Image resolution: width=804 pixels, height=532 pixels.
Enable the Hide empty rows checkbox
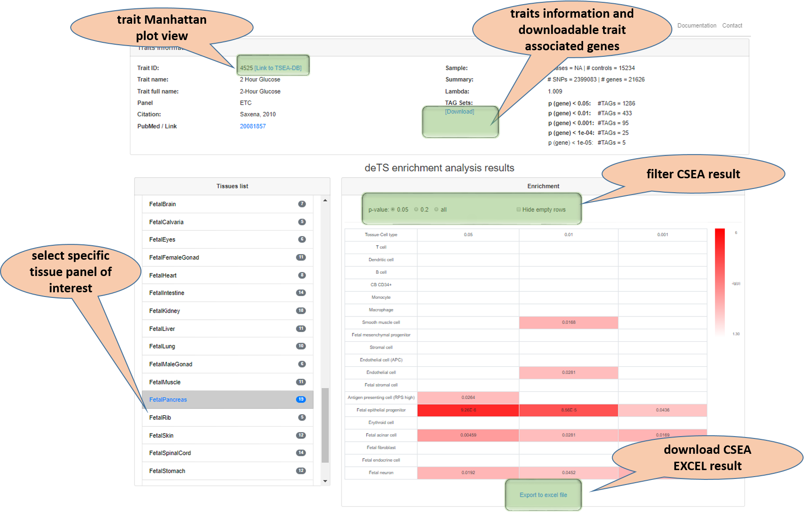pos(519,209)
